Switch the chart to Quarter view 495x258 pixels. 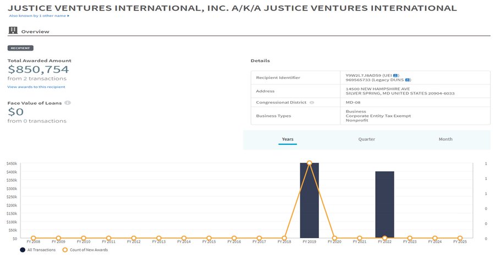(366, 139)
